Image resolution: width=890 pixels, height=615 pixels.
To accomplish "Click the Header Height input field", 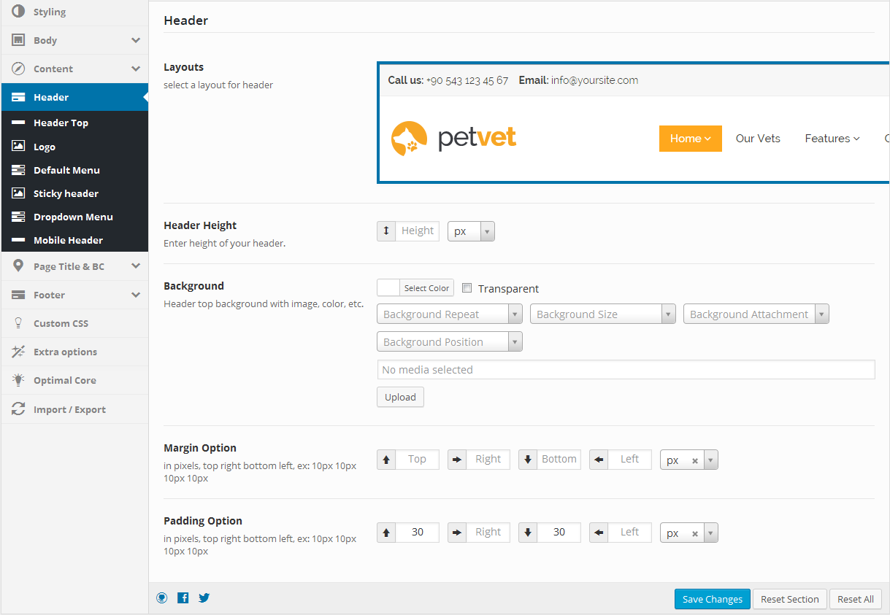I will coord(418,231).
